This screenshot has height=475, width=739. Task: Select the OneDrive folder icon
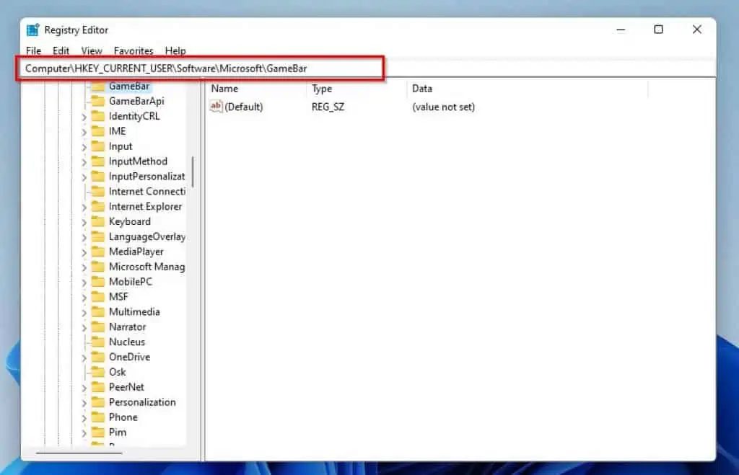[x=98, y=357]
